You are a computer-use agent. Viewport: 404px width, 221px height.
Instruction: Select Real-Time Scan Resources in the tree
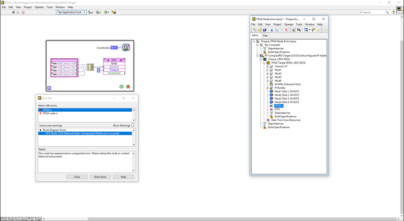coord(286,120)
